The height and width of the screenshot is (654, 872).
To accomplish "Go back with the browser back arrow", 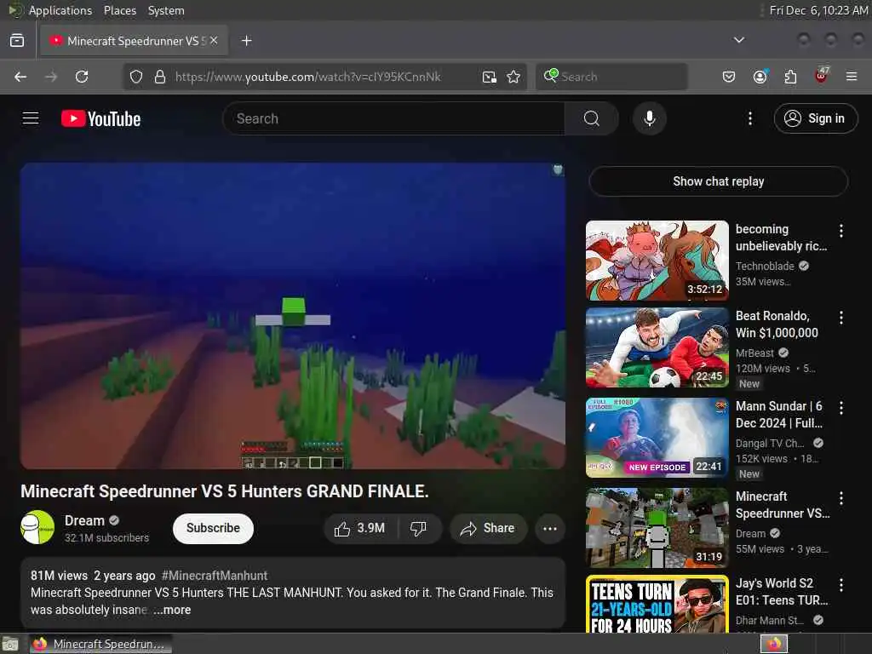I will point(20,77).
